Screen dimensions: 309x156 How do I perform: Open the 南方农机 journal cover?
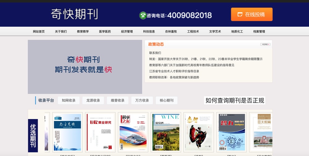[67, 132]
